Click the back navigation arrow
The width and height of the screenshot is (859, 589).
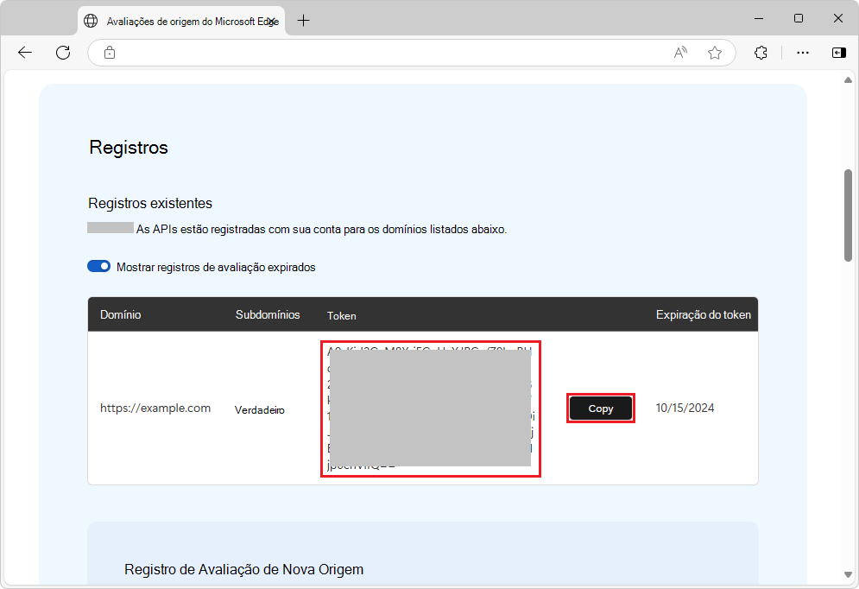pyautogui.click(x=24, y=53)
